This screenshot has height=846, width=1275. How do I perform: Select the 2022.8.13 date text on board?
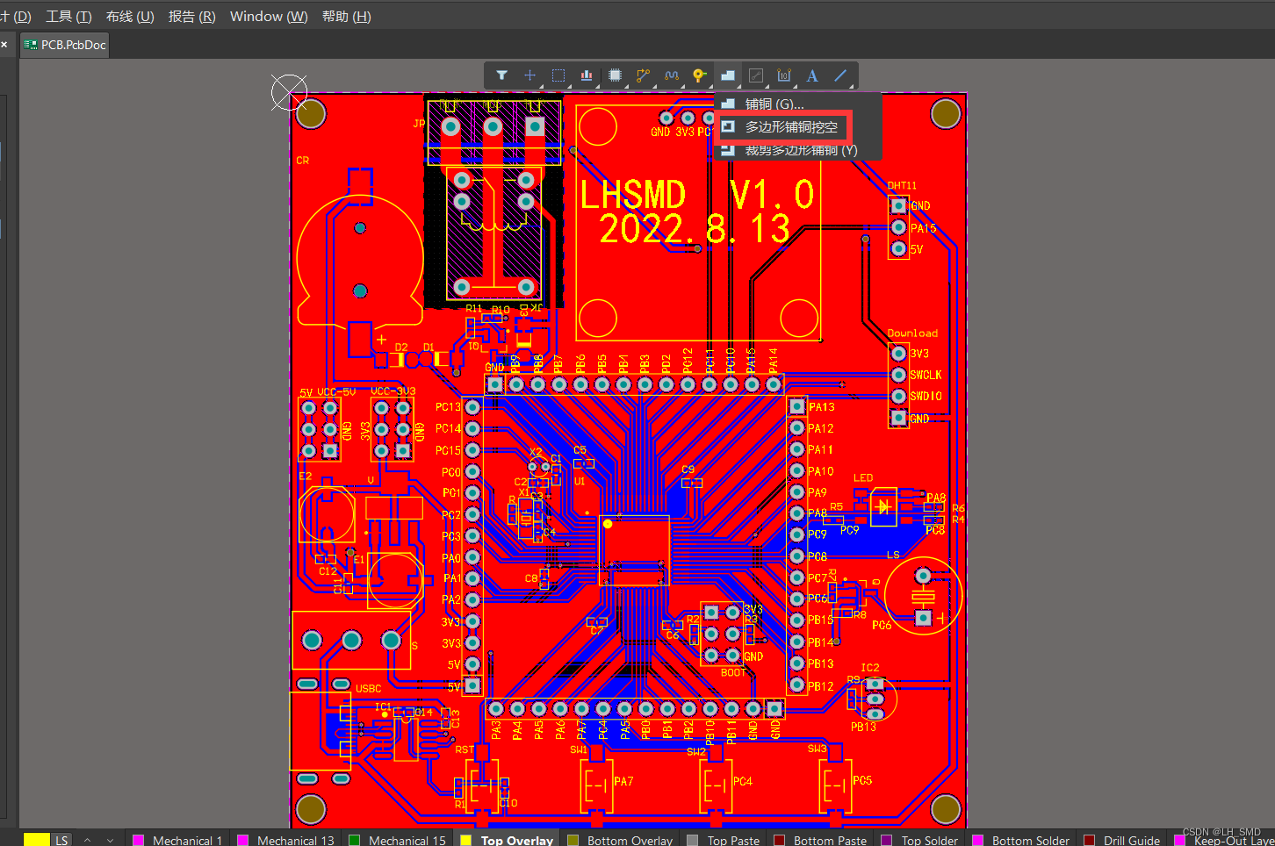[x=695, y=229]
